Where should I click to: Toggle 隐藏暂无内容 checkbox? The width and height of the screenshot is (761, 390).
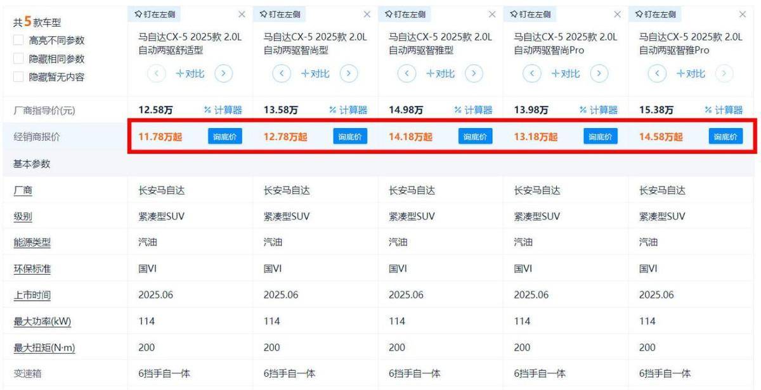pos(19,77)
